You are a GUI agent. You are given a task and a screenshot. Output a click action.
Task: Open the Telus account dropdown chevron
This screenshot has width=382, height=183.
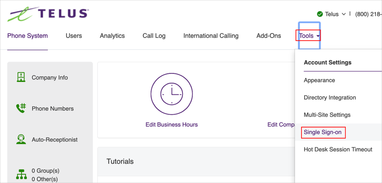(x=343, y=14)
